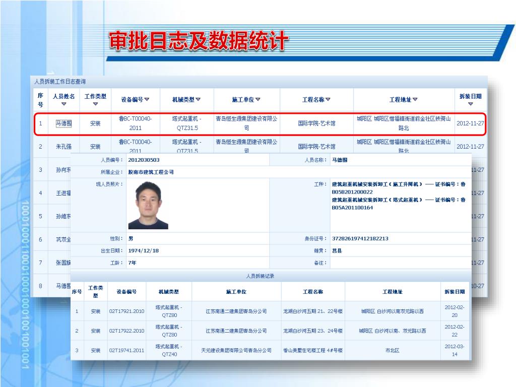Click 龙湖白沙河五期 21、22号楼 cell
The image size is (516, 387).
(x=313, y=311)
